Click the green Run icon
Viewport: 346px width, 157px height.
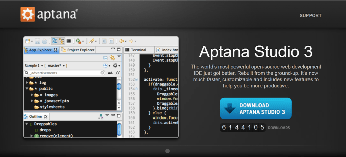coord(78,41)
